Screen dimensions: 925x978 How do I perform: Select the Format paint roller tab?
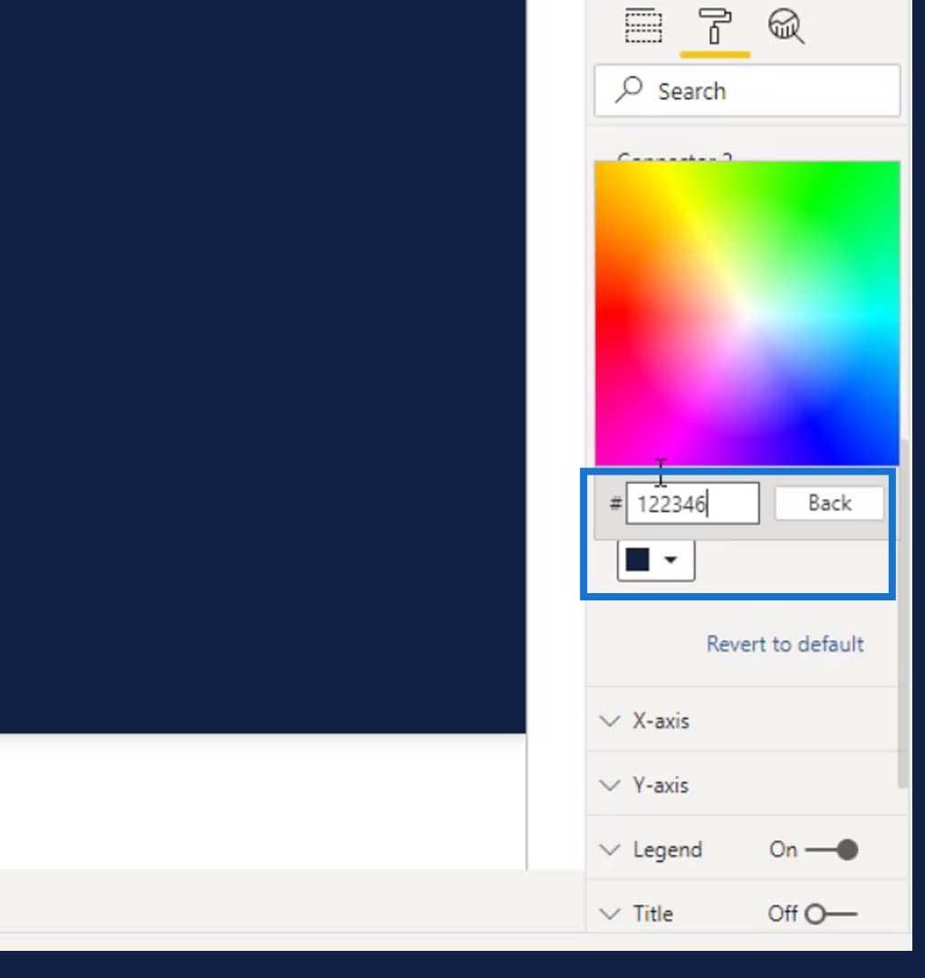(715, 25)
